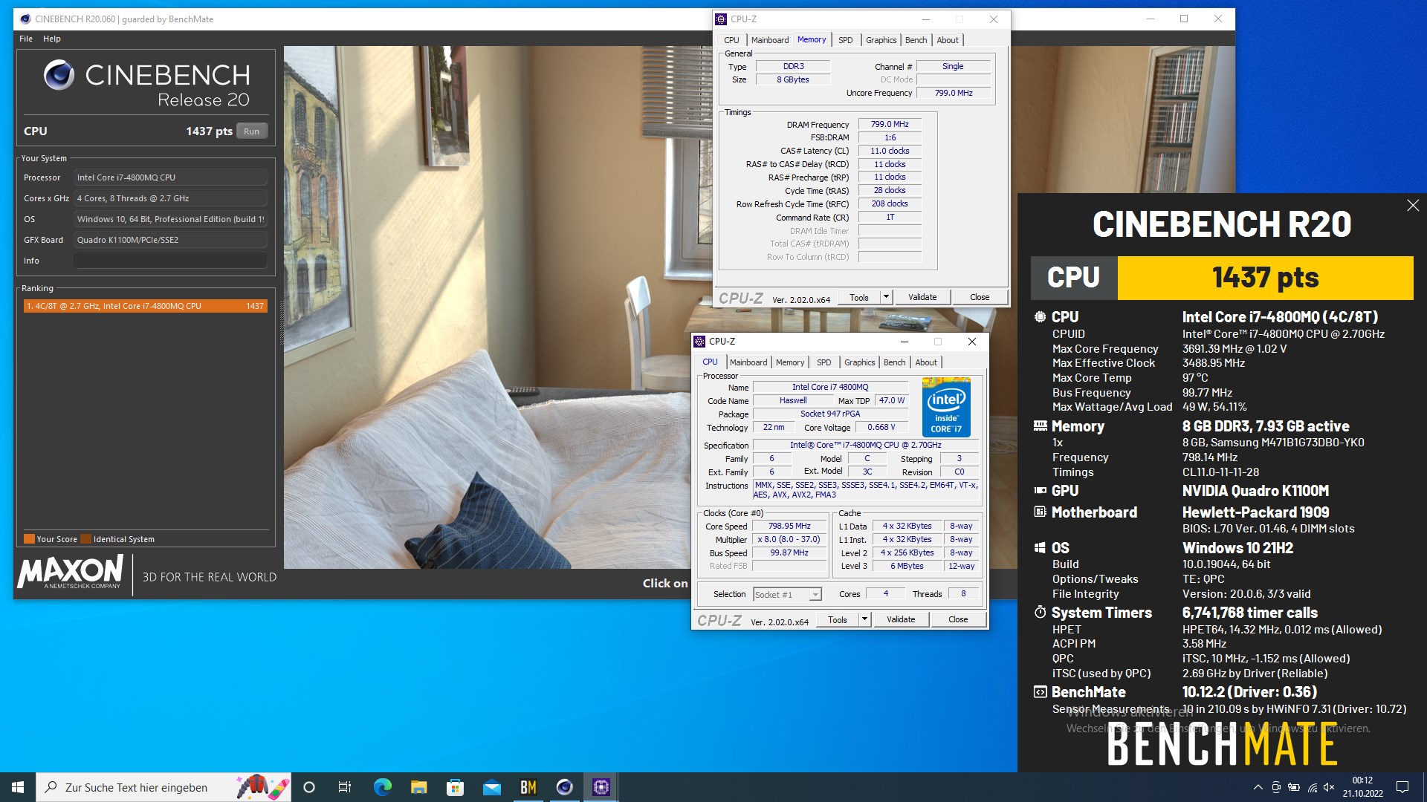This screenshot has width=1427, height=802.
Task: Switch to Cinebench taskbar icon
Action: pos(565,787)
